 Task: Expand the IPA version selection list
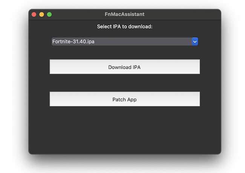click(x=195, y=42)
